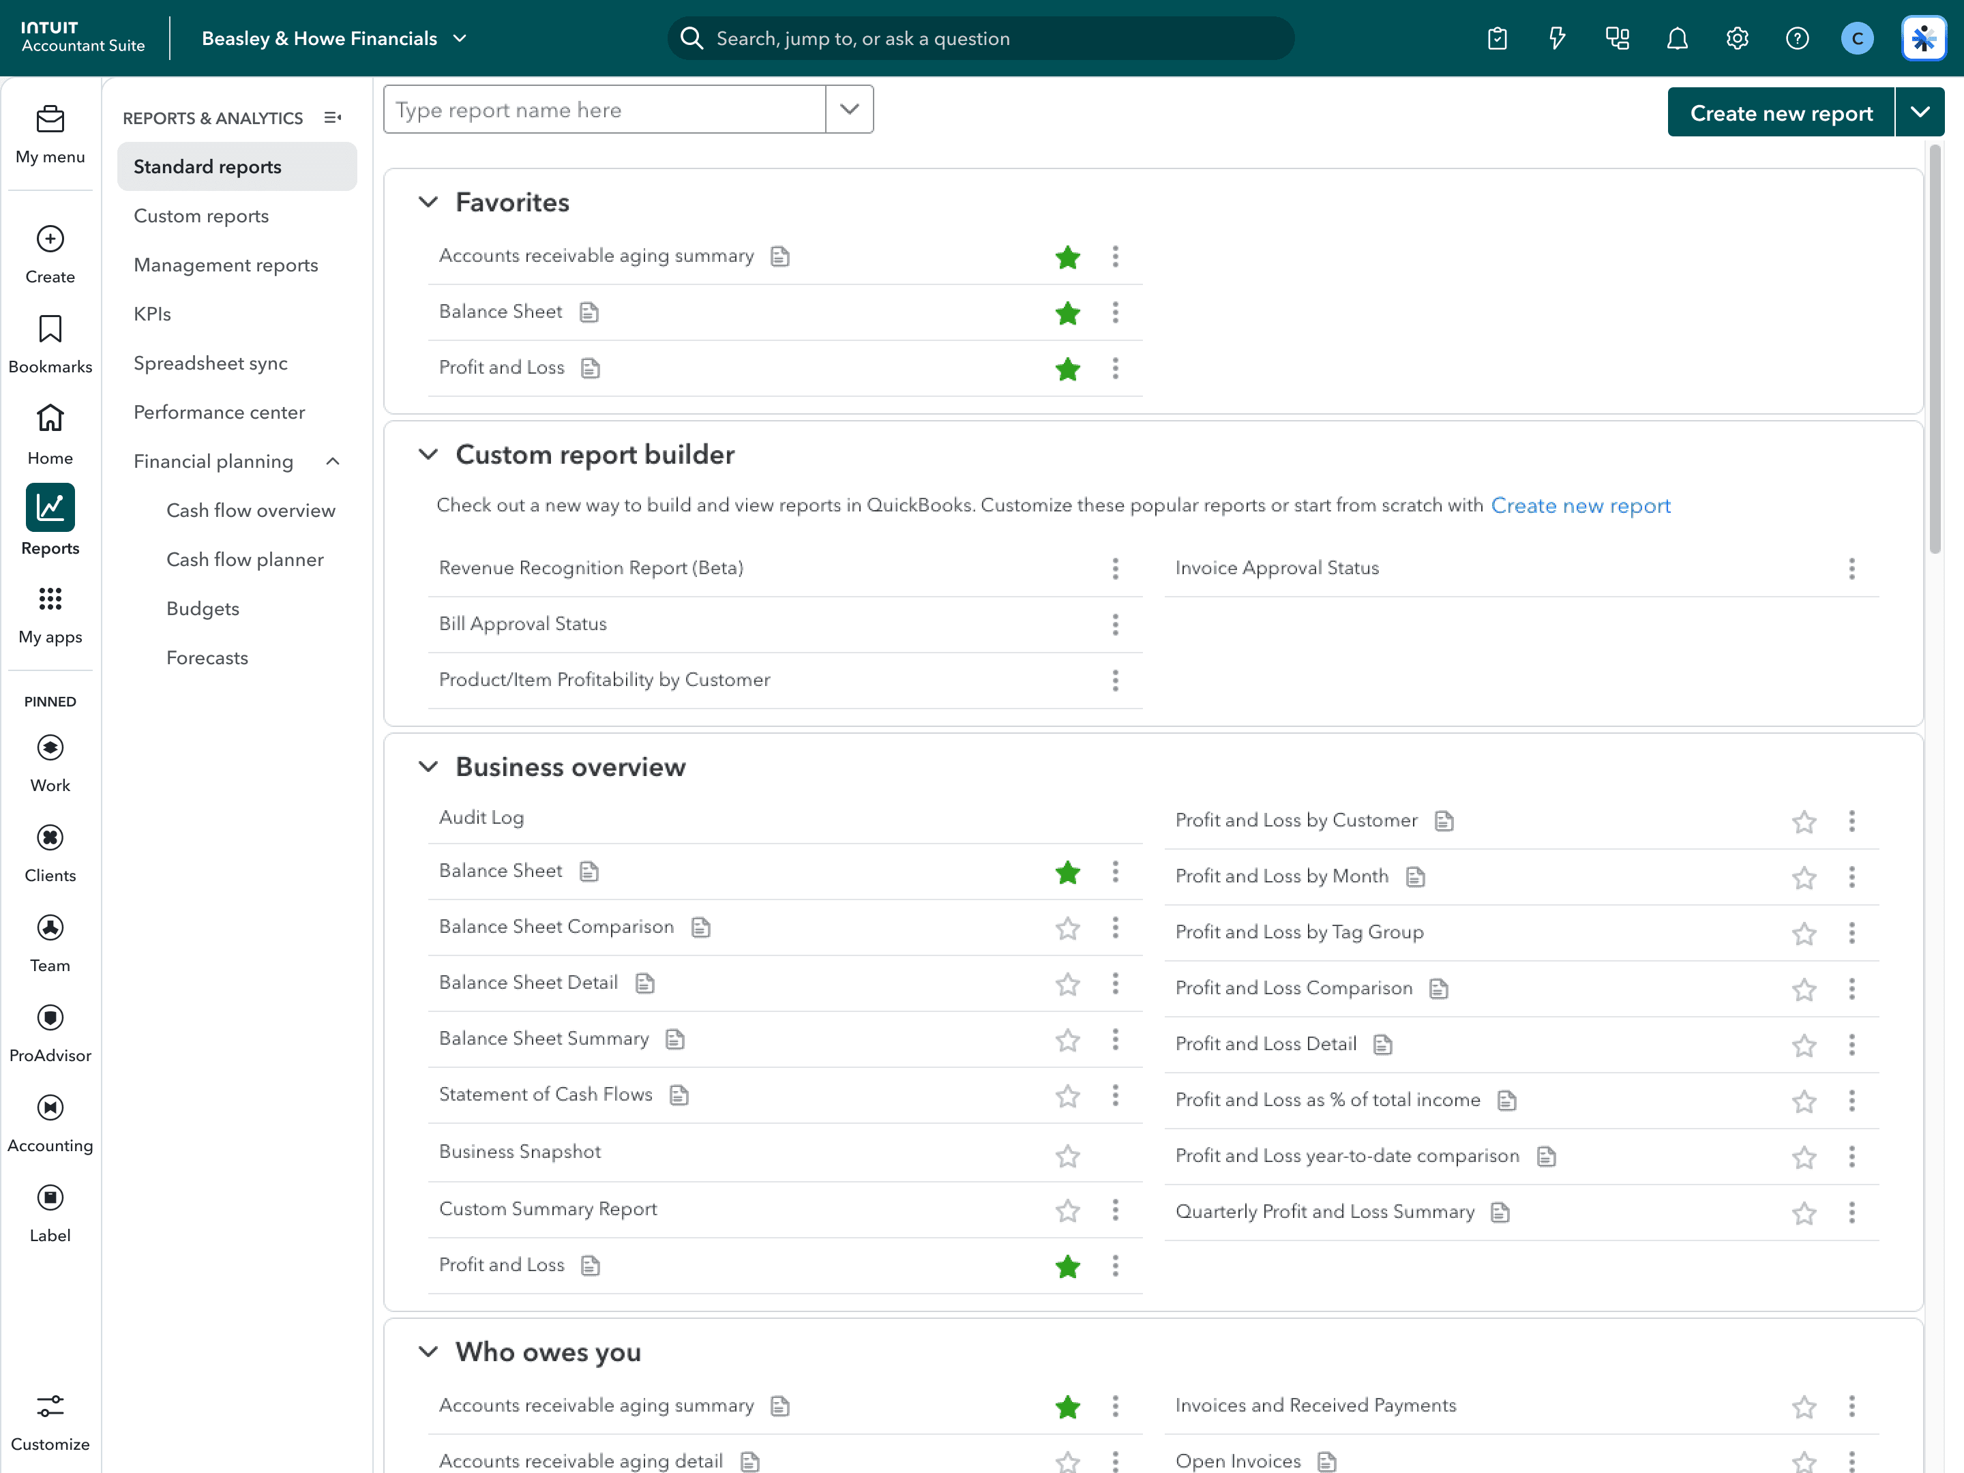Image resolution: width=1964 pixels, height=1473 pixels.
Task: Follow the Create new report link
Action: 1579,505
